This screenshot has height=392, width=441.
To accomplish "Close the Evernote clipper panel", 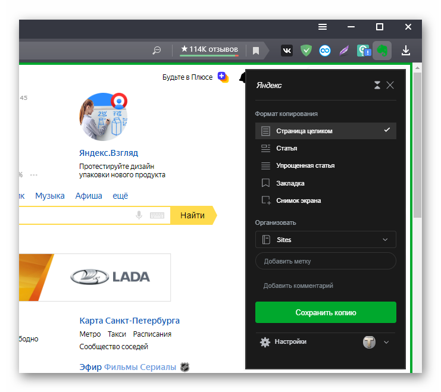I will click(x=390, y=85).
